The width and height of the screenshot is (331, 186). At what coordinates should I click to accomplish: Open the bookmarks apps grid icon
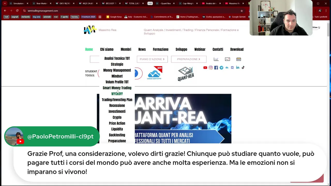pyautogui.click(x=100, y=17)
